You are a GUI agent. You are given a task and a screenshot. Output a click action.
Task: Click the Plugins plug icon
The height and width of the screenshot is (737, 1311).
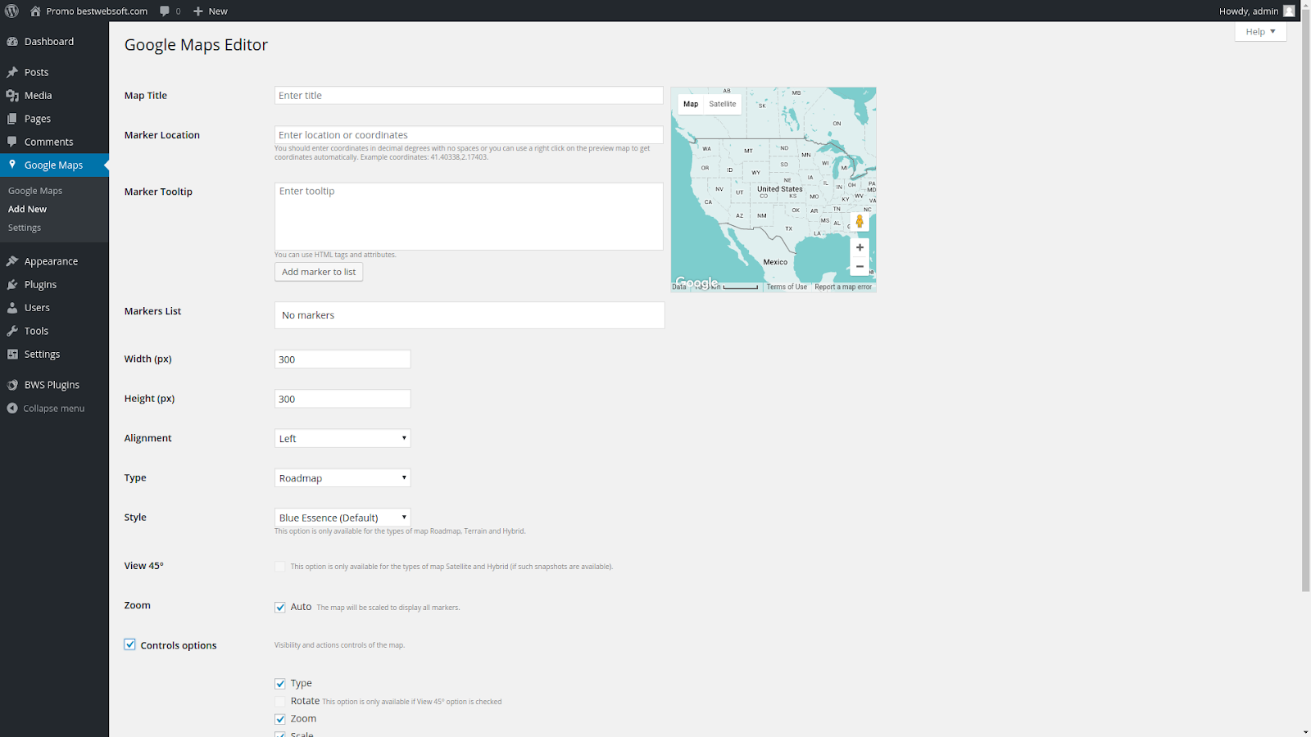tap(12, 284)
